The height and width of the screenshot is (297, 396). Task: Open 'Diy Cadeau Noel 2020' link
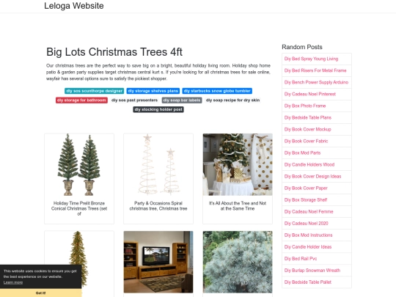(306, 224)
